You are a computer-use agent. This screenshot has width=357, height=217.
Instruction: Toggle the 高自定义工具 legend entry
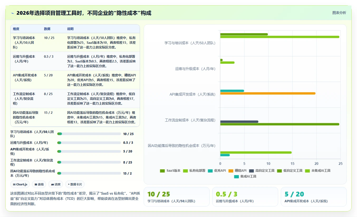262,171
